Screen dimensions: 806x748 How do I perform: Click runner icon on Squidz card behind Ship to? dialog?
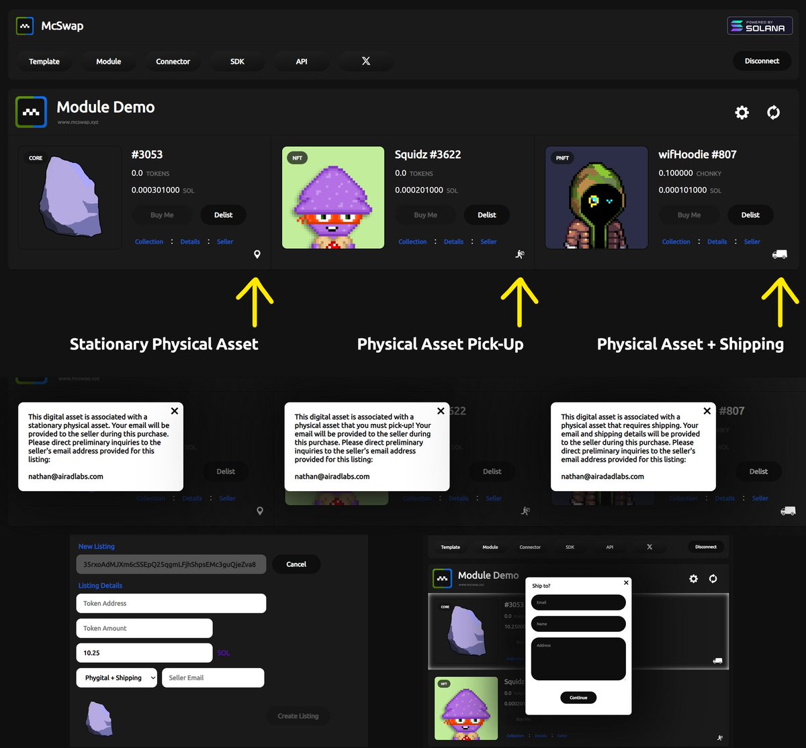[720, 737]
